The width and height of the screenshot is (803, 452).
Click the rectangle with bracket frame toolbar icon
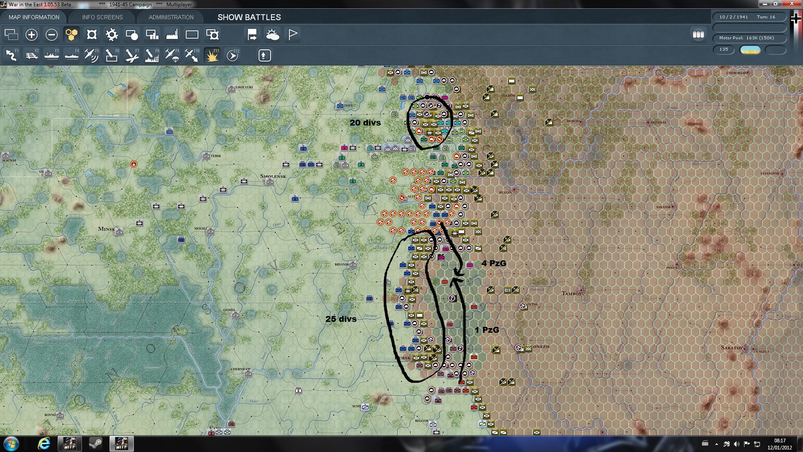[212, 34]
